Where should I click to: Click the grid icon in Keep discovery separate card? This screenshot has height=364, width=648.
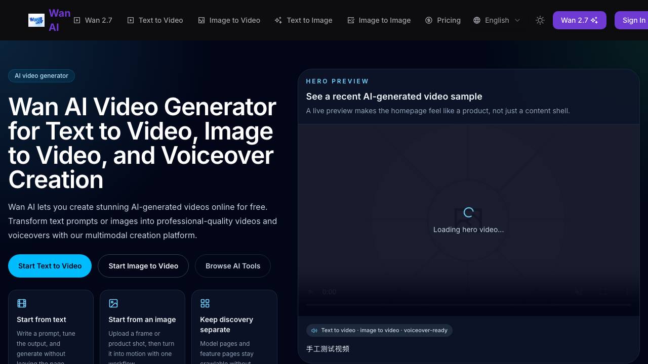point(205,303)
